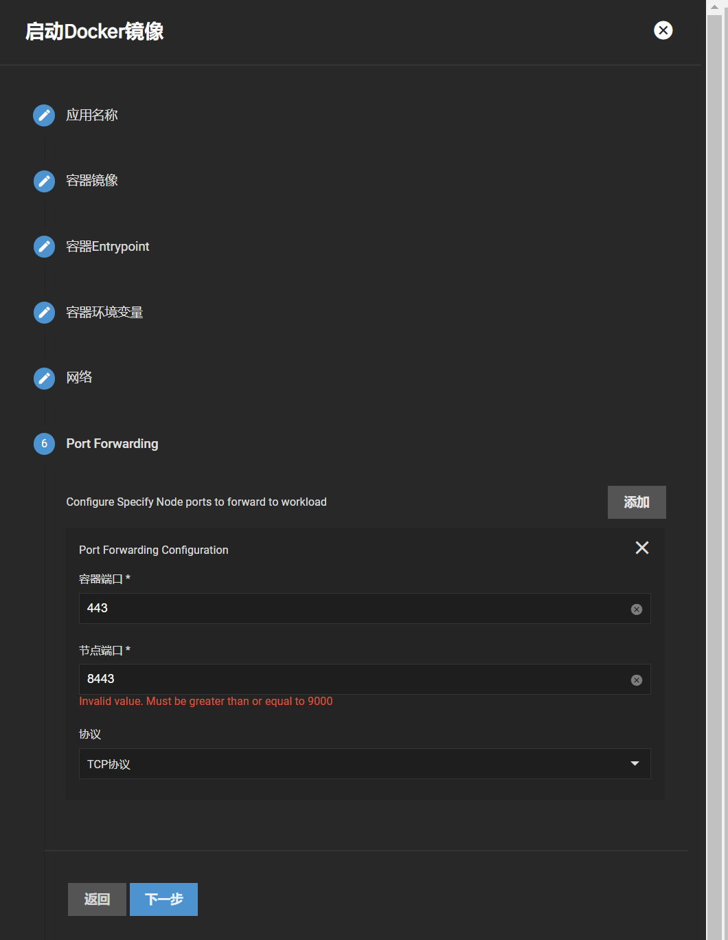Proceed with the 下一步 button
The image size is (728, 940).
(163, 899)
